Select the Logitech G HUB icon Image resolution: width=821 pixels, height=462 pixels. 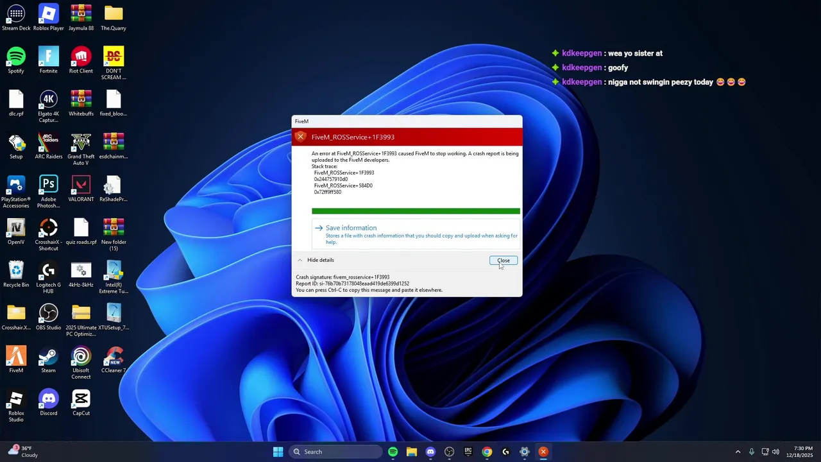tap(48, 277)
